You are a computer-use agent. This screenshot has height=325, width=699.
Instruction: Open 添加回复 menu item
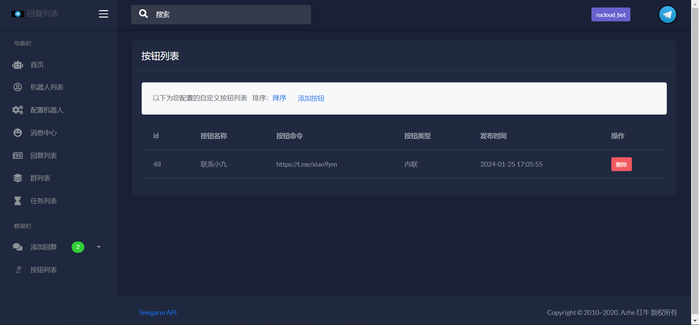point(43,247)
